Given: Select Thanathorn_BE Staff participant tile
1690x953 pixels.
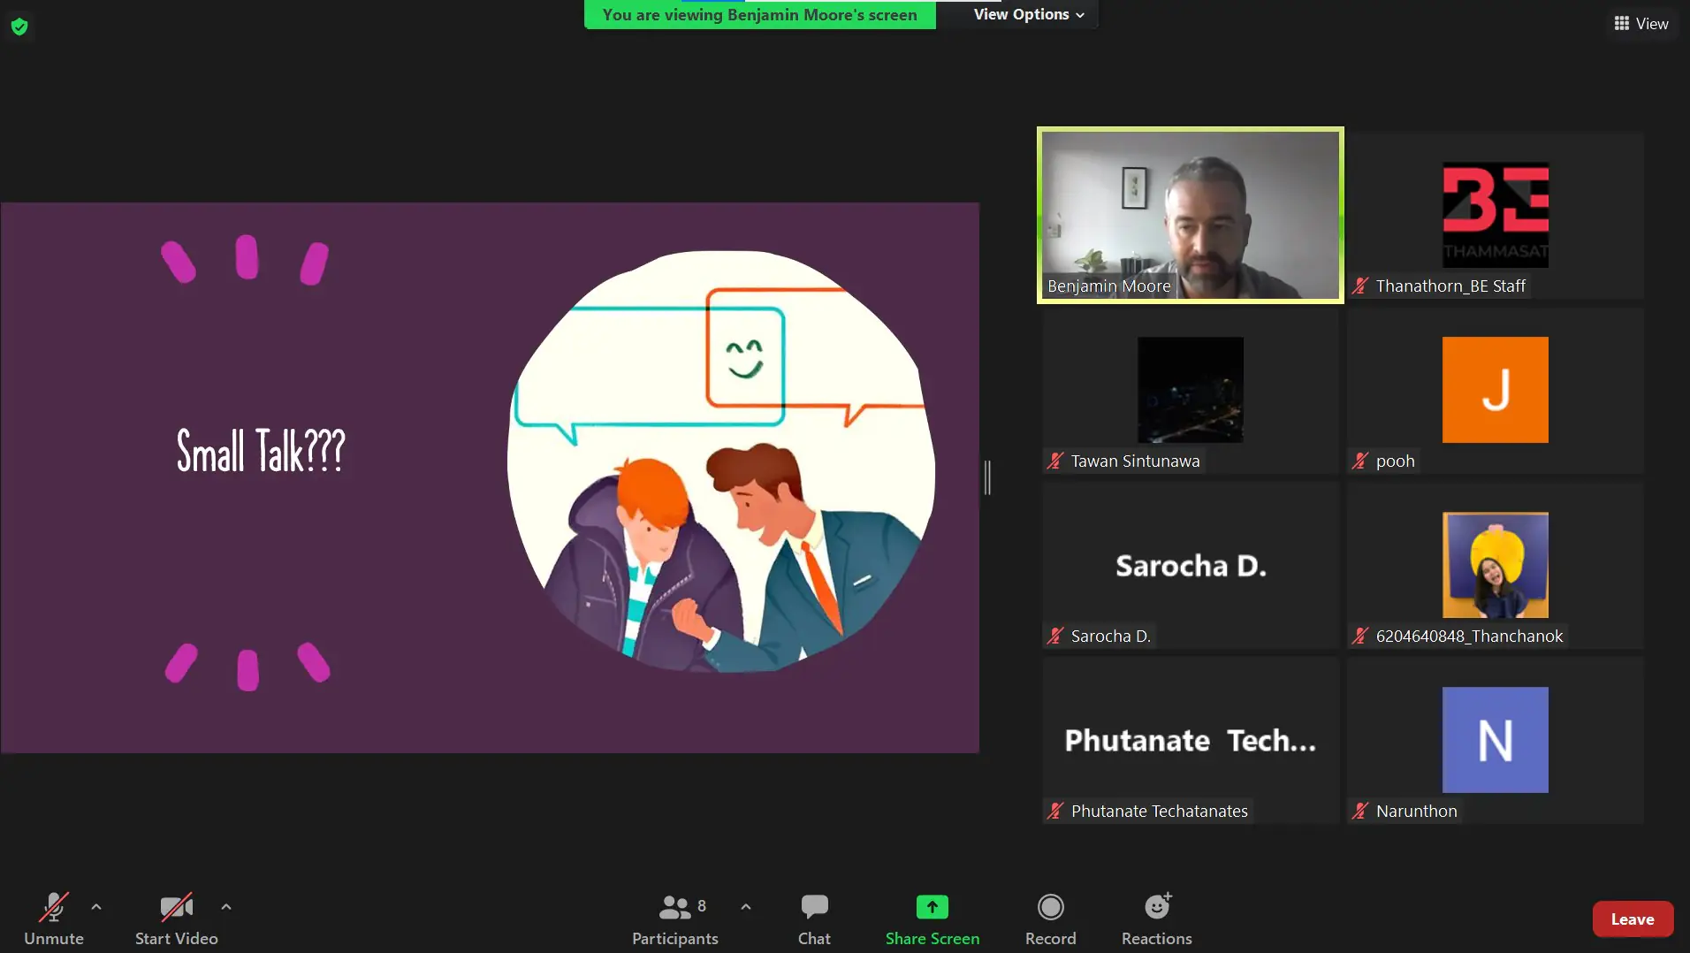Looking at the screenshot, I should pos(1495,215).
